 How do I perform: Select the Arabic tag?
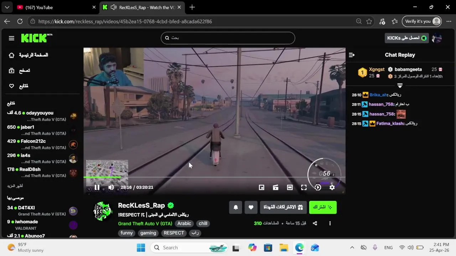click(184, 224)
